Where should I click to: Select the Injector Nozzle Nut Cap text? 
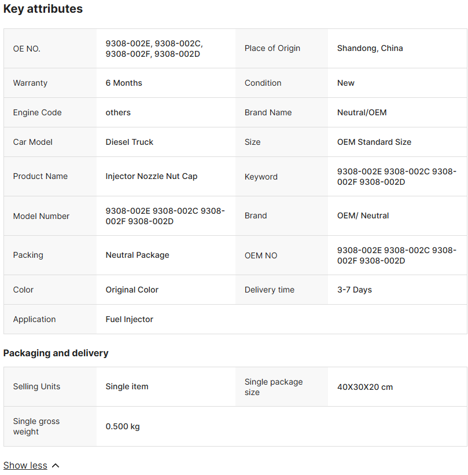point(152,176)
